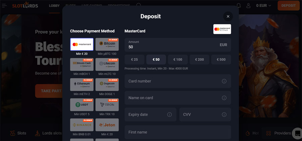This screenshot has height=141, width=302.
Task: Choose the € 500 preset amount
Action: point(221,59)
